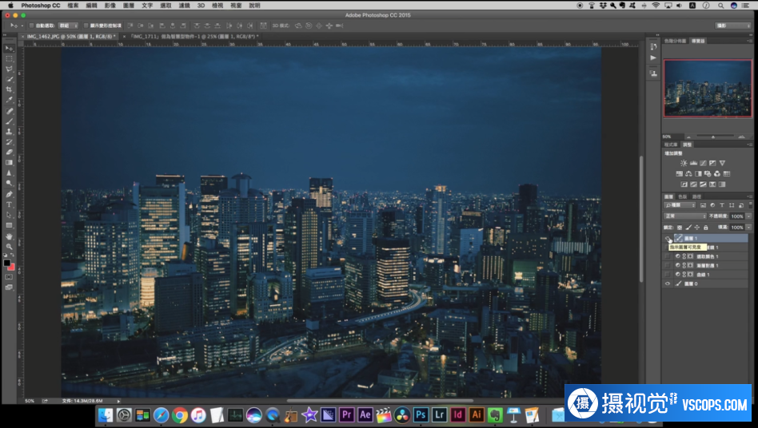758x428 pixels.
Task: Add a Vibrance adjustment layer
Action: point(722,163)
